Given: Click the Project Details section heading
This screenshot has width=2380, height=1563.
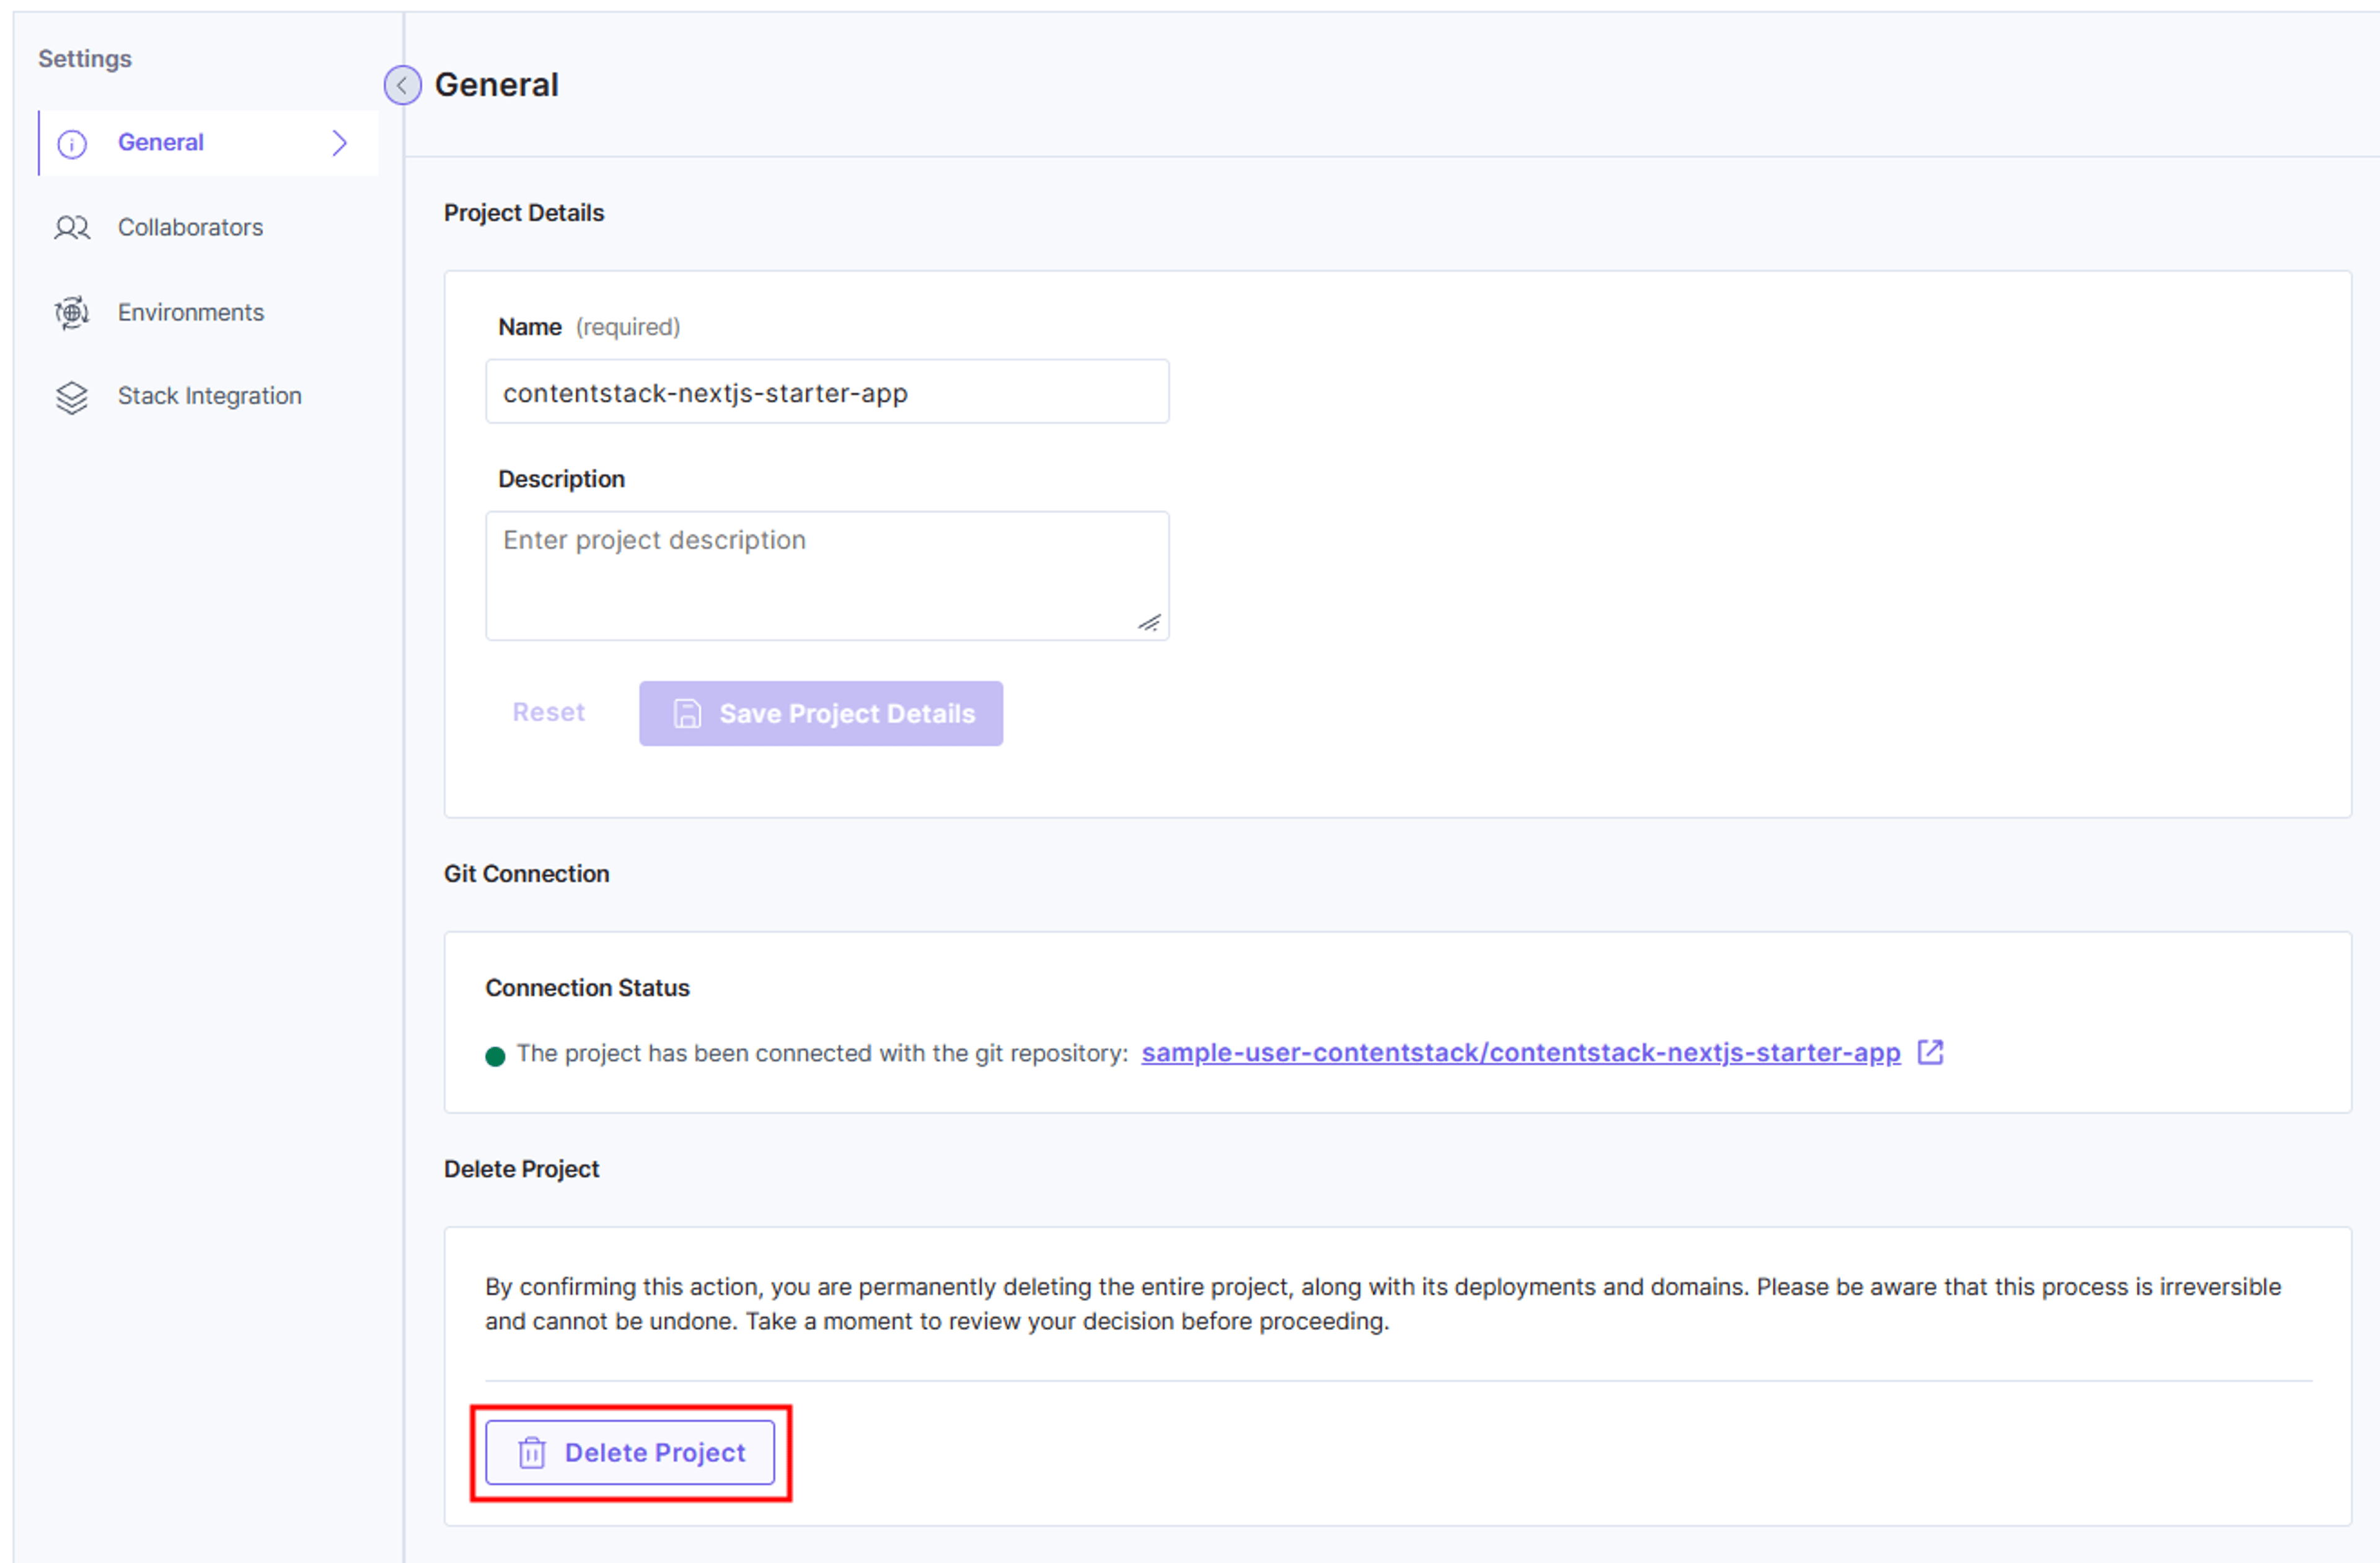Looking at the screenshot, I should tap(524, 213).
